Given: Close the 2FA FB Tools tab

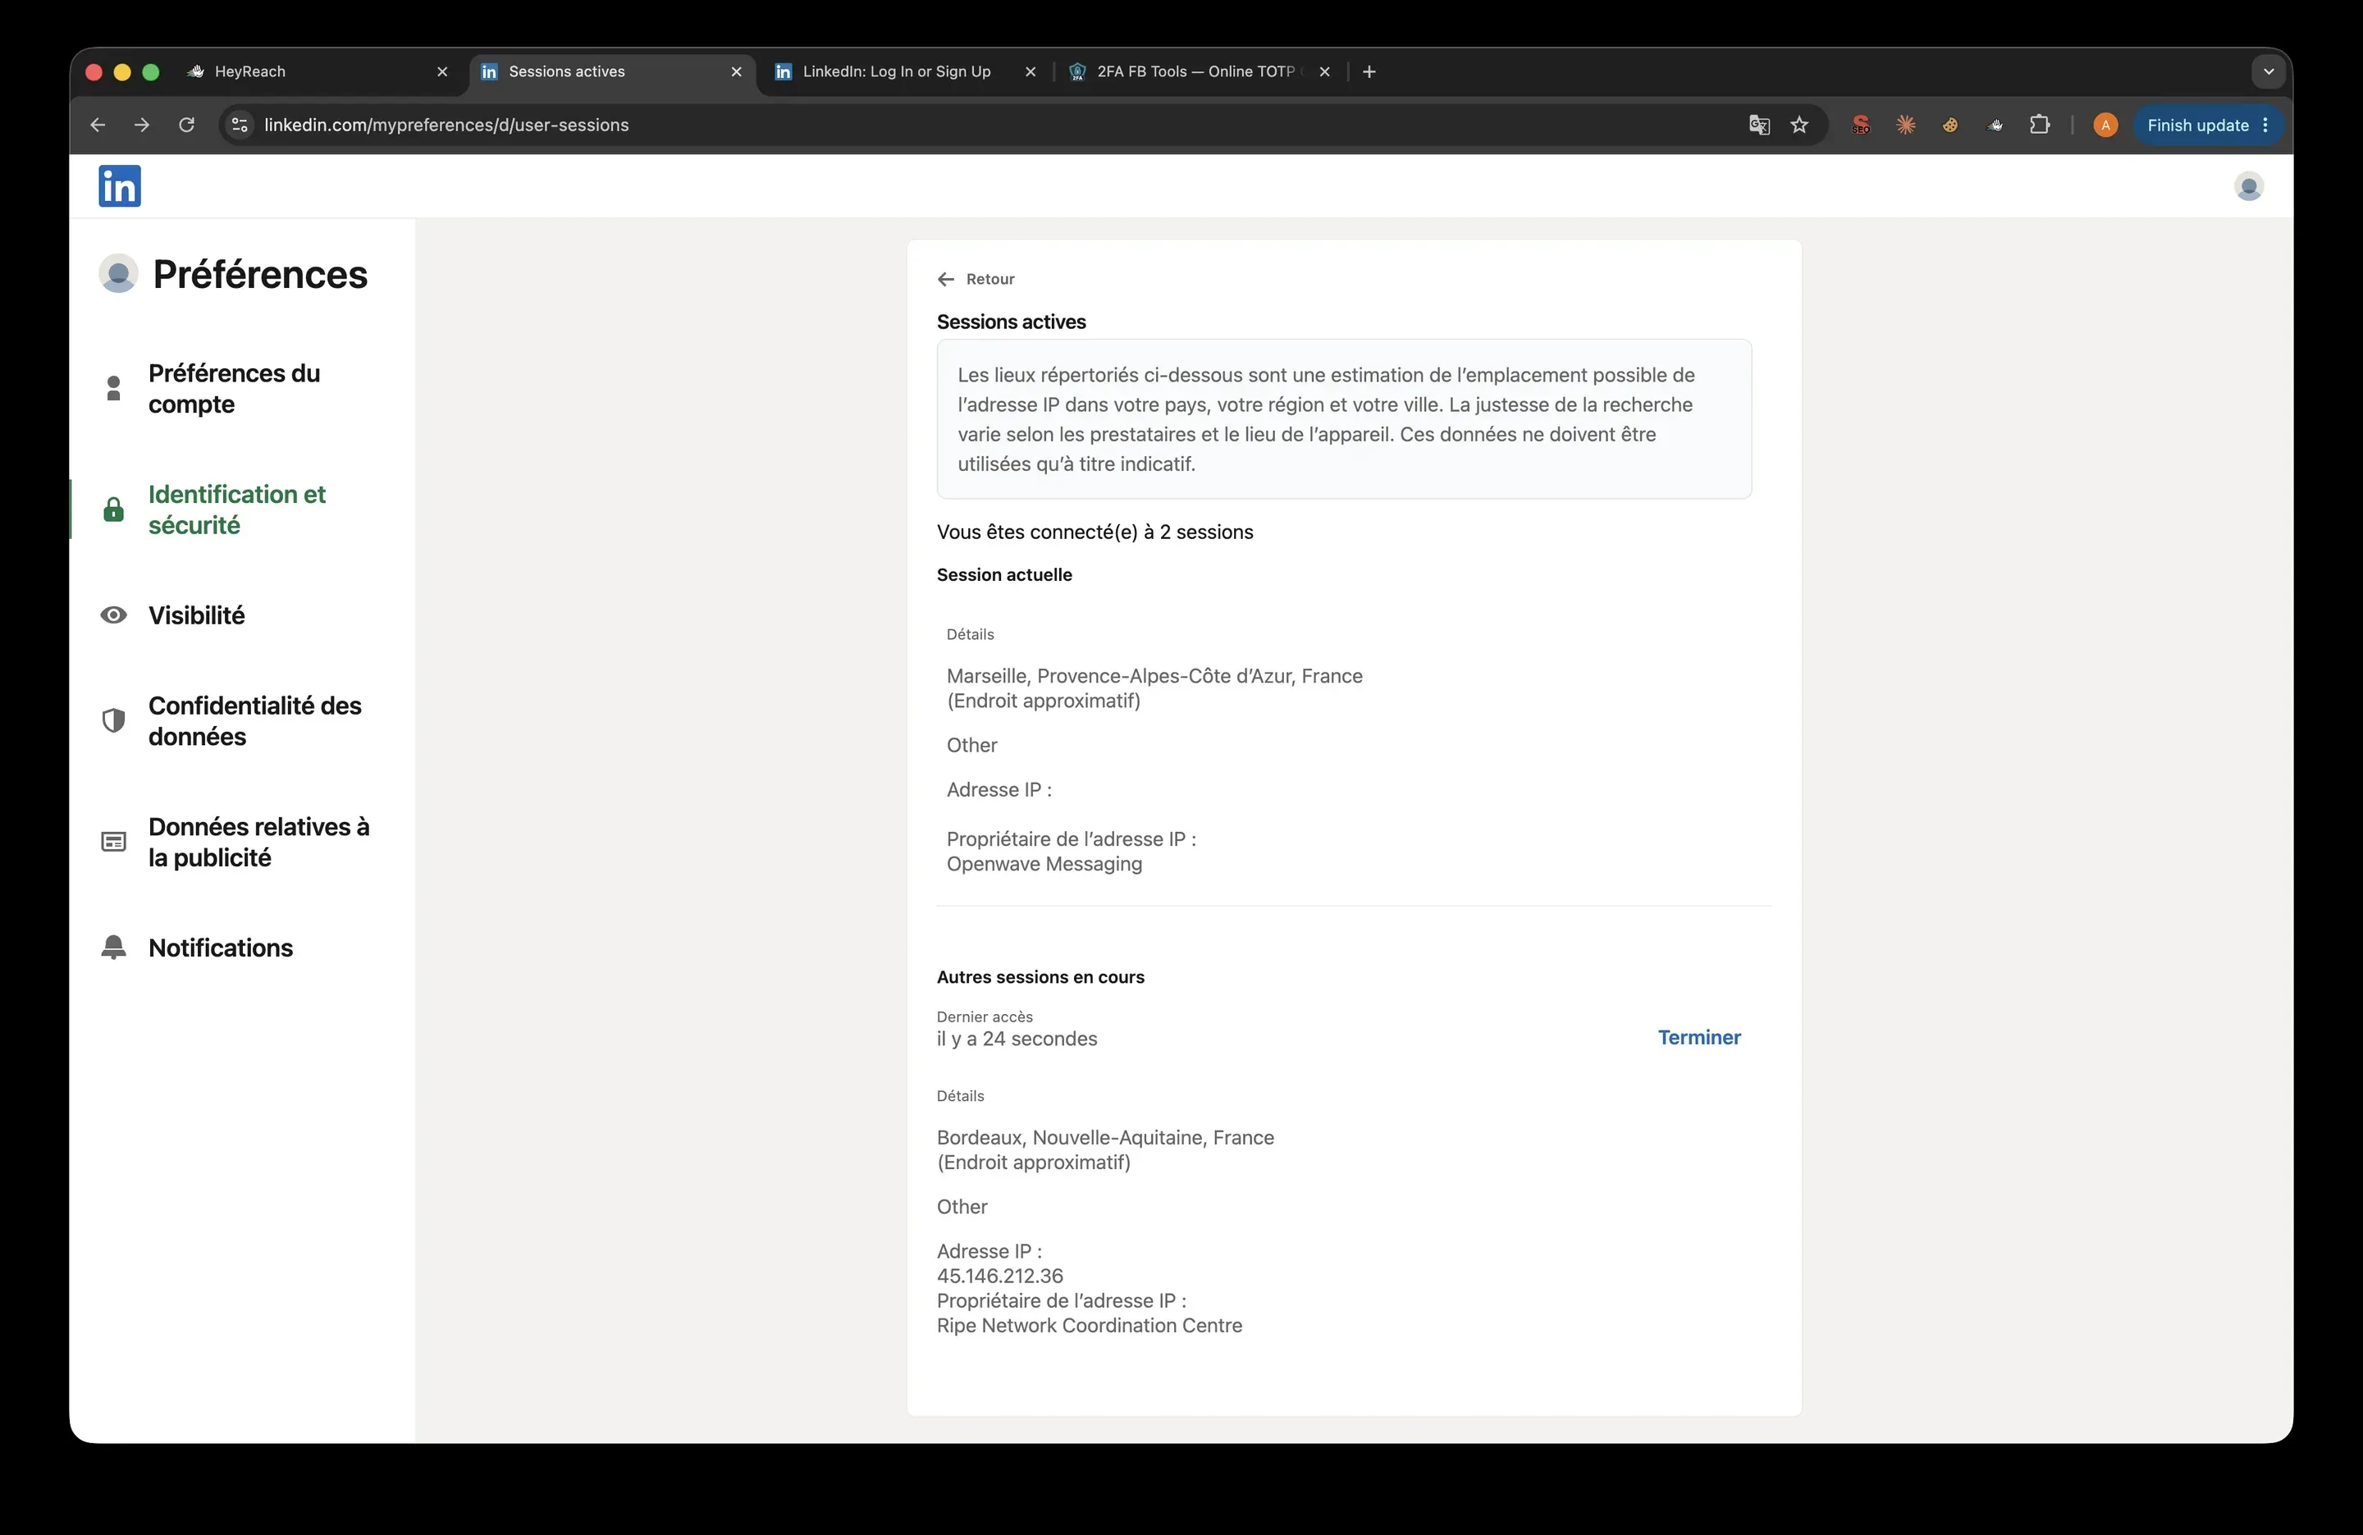Looking at the screenshot, I should 1323,71.
